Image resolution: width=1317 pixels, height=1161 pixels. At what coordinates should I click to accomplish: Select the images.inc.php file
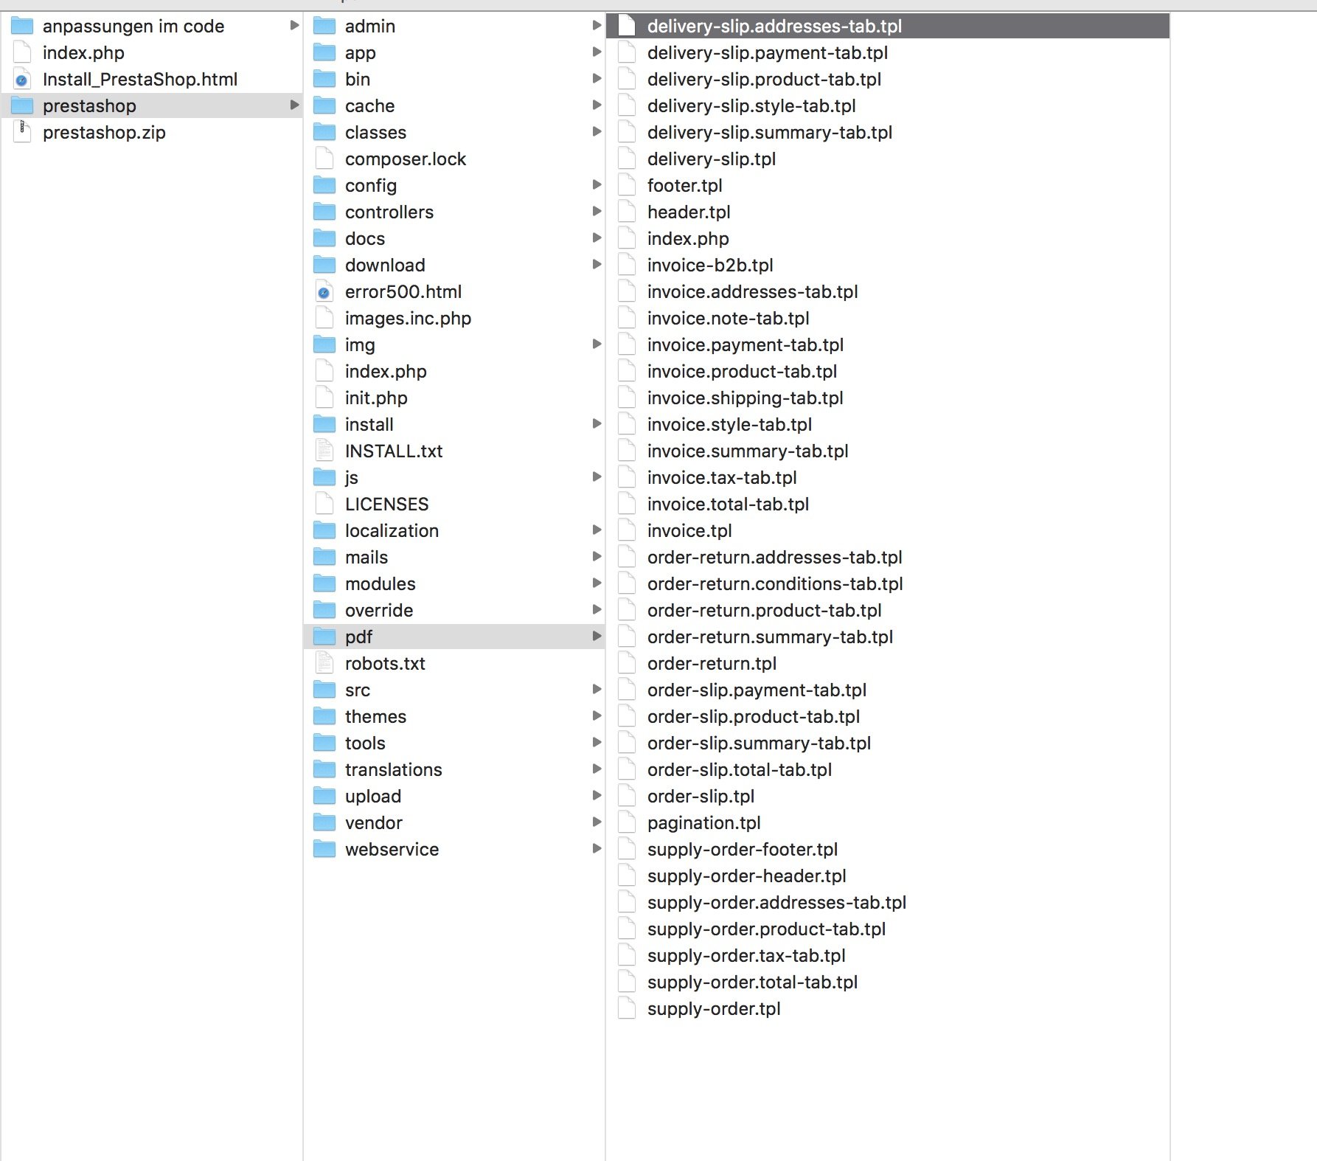(408, 319)
